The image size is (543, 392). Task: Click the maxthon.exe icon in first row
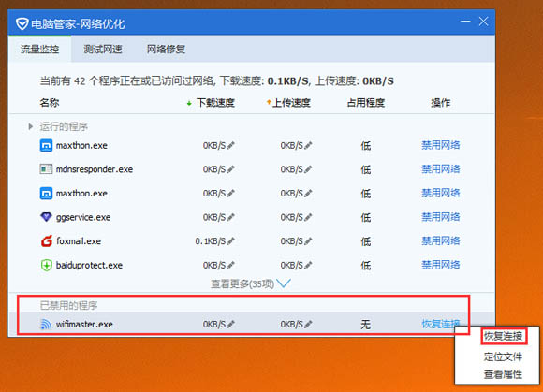[46, 145]
